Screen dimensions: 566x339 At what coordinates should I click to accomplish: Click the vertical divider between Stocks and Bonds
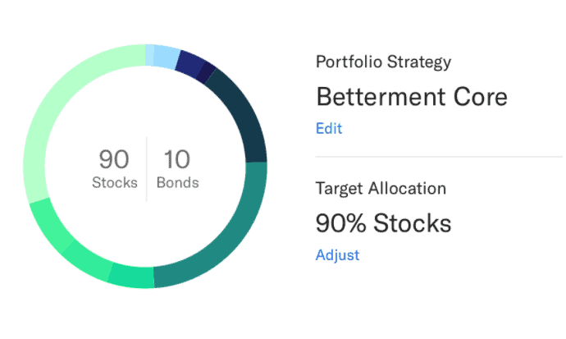point(147,169)
